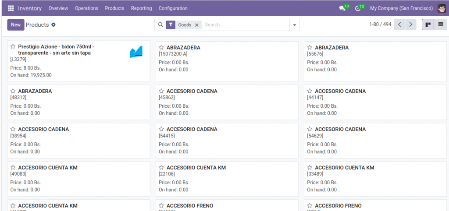Star the ABRAZADERA product 15073200-A
449x211 pixels.
tap(161, 47)
